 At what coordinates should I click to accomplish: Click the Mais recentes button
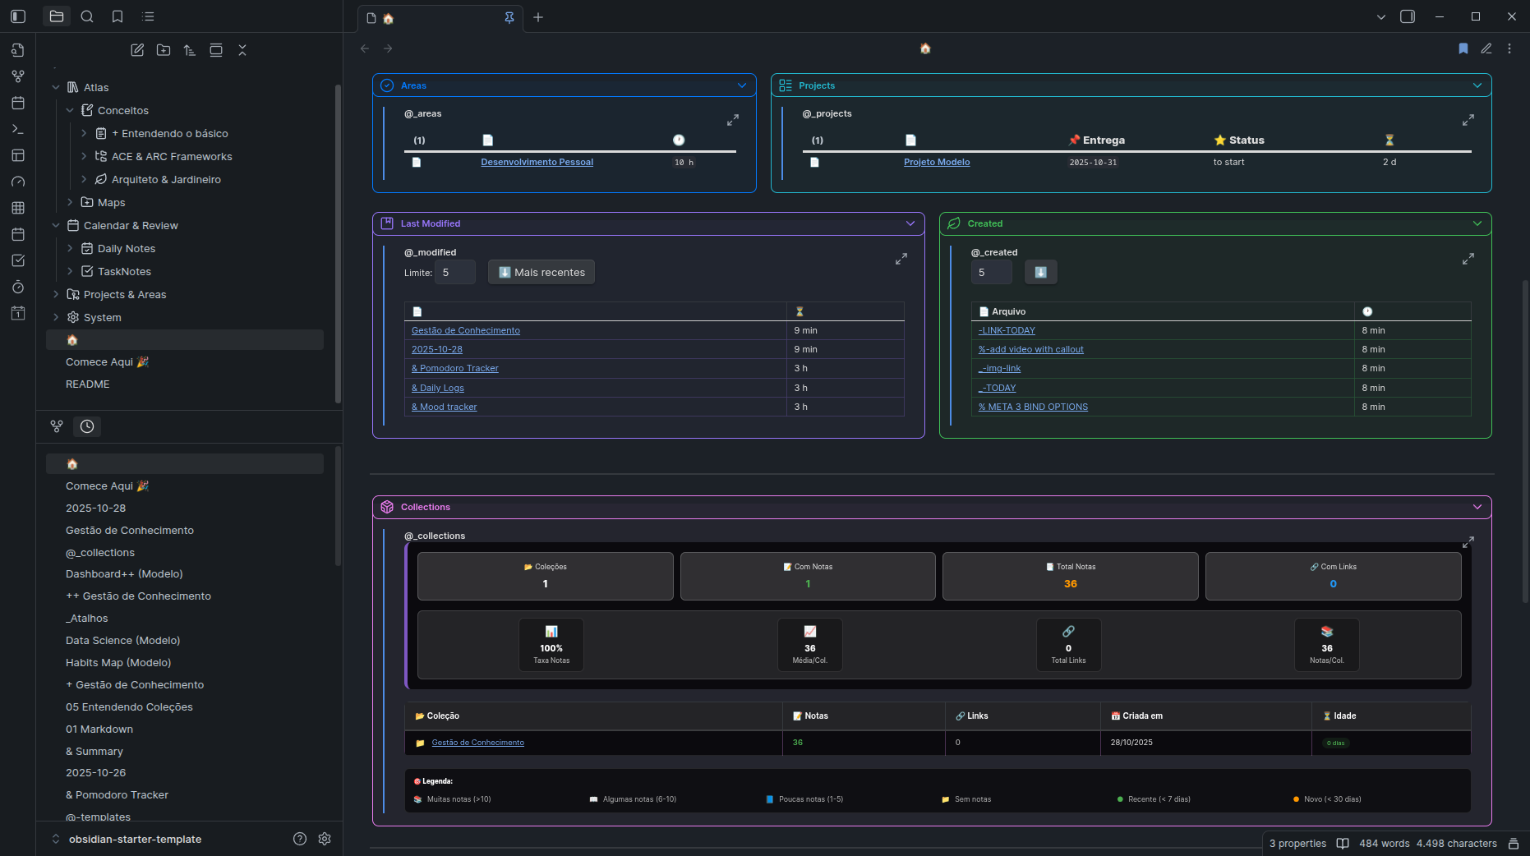tap(541, 272)
